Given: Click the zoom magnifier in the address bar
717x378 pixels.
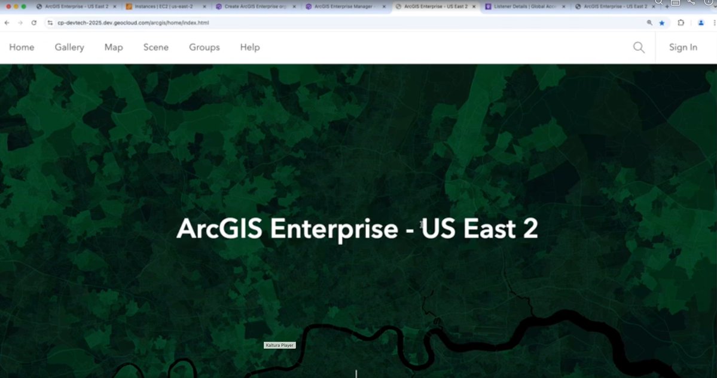Looking at the screenshot, I should click(x=650, y=22).
